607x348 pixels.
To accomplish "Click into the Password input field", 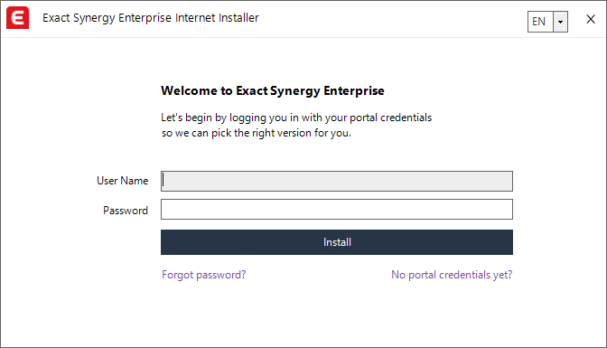I will [x=337, y=210].
